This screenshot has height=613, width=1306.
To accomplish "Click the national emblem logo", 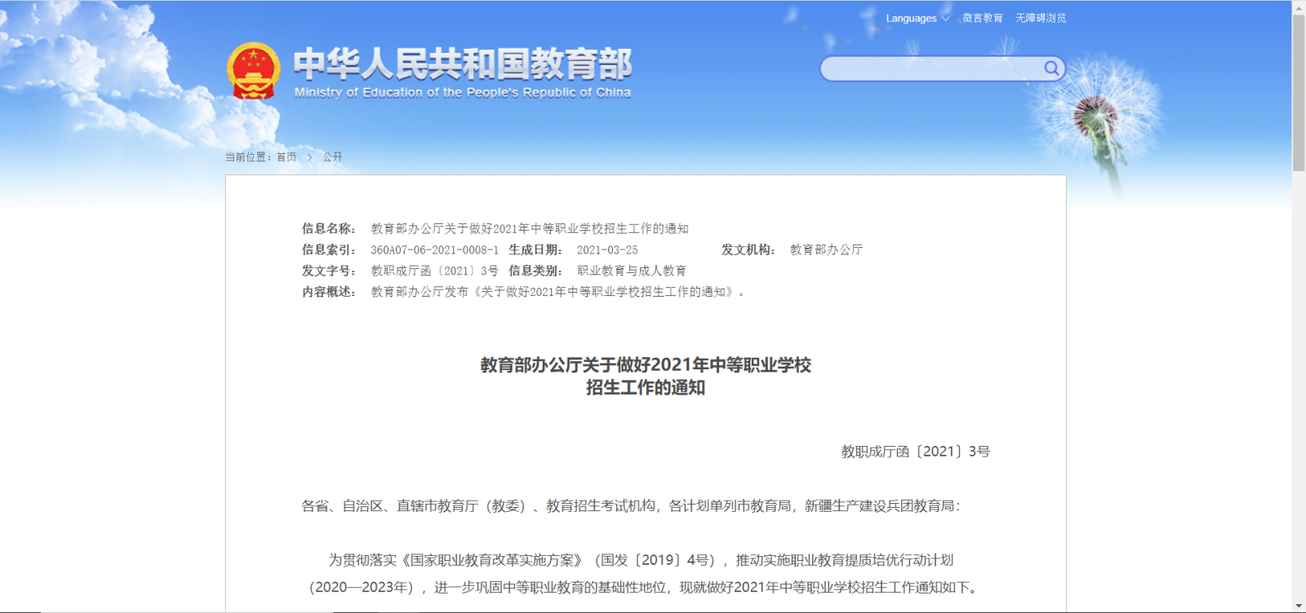I will [x=253, y=71].
